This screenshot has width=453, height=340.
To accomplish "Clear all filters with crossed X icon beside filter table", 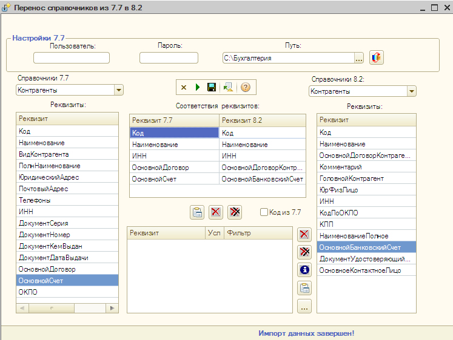I will click(304, 252).
